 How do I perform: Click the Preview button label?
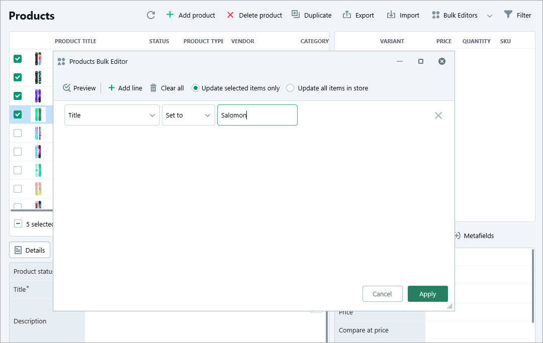pos(84,88)
